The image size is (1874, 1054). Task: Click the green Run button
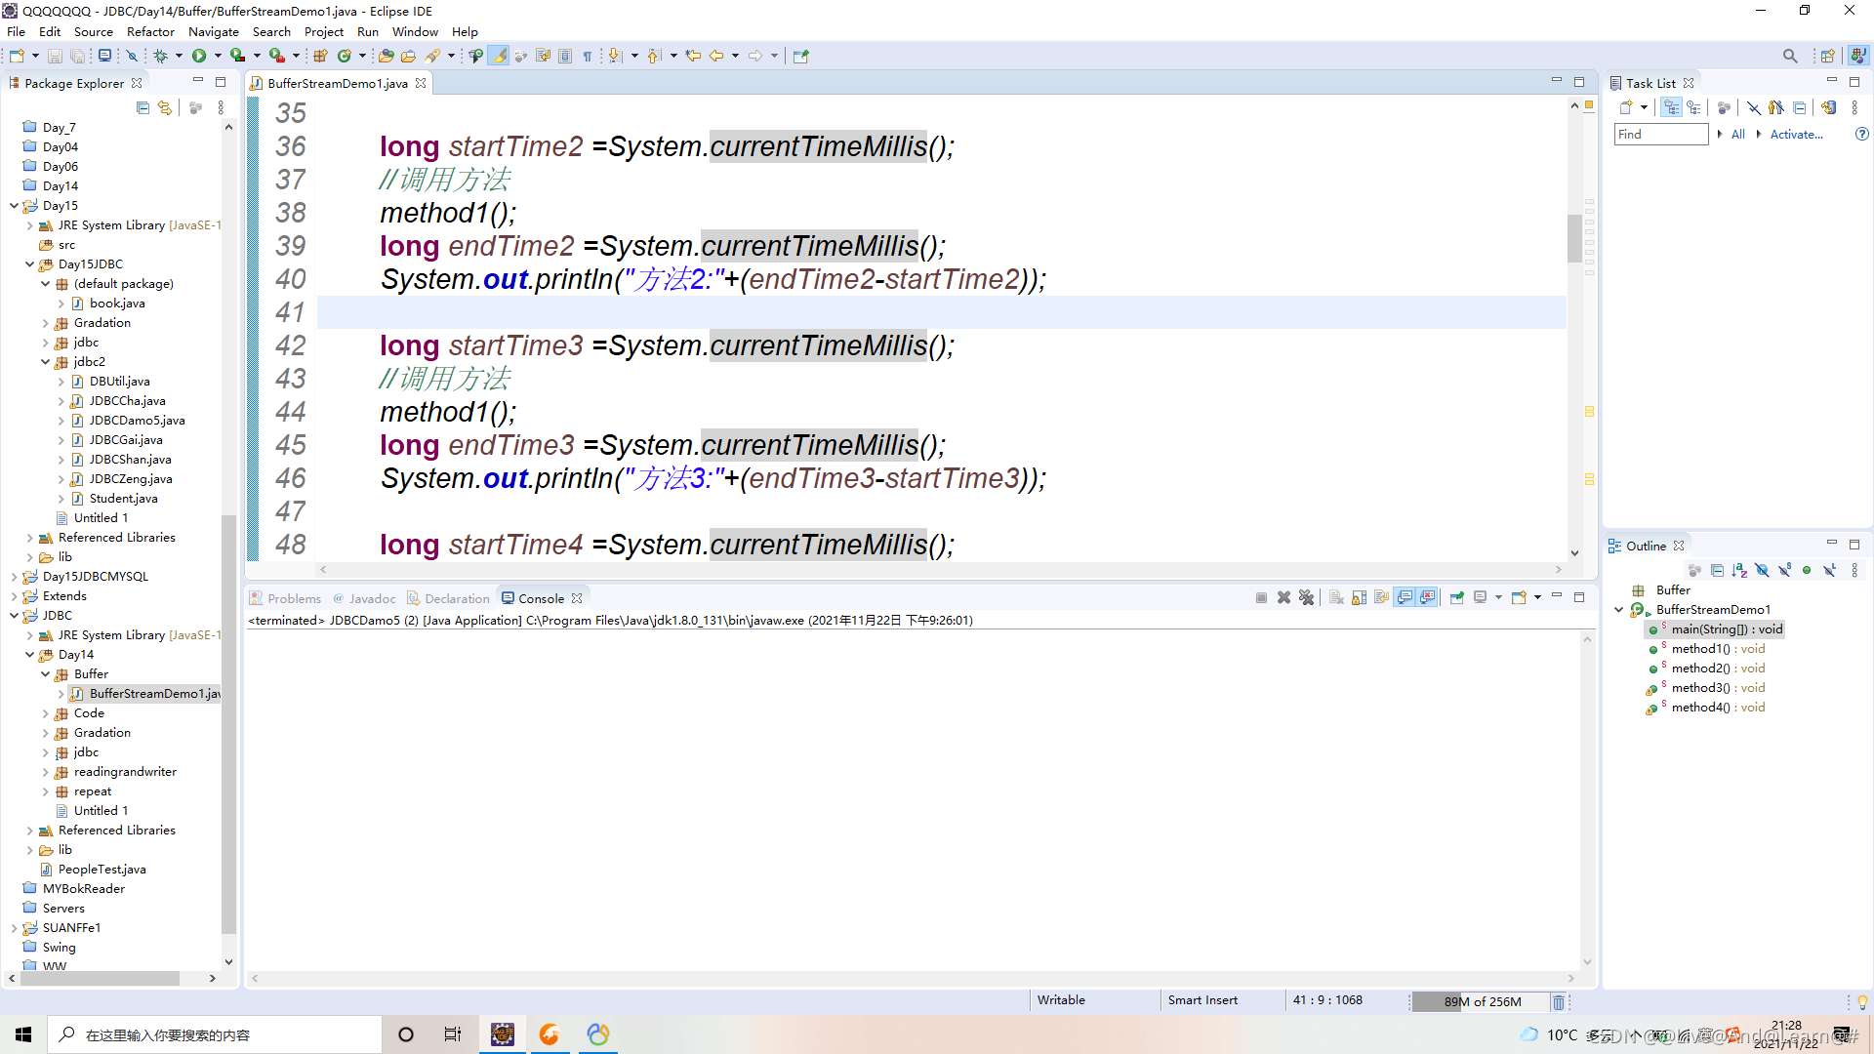[x=199, y=56]
